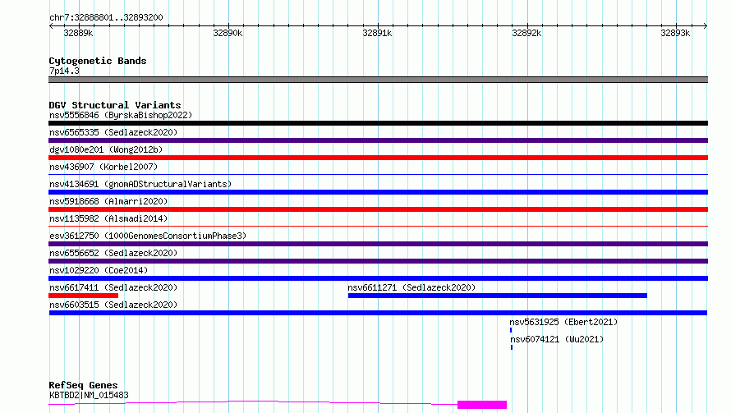Select the gray 7p14.3 cytogenetic band bar

[378, 80]
